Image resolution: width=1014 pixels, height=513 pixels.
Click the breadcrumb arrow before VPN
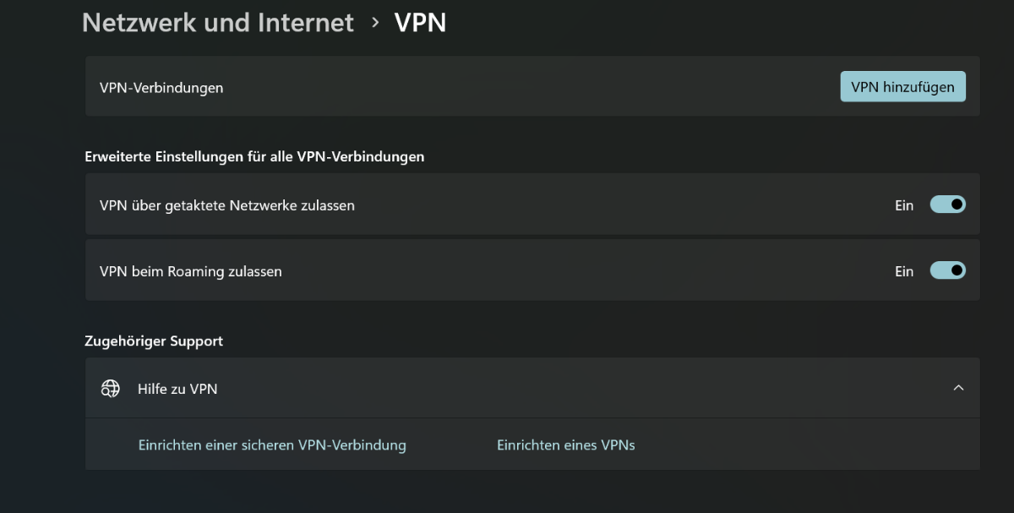coord(375,23)
